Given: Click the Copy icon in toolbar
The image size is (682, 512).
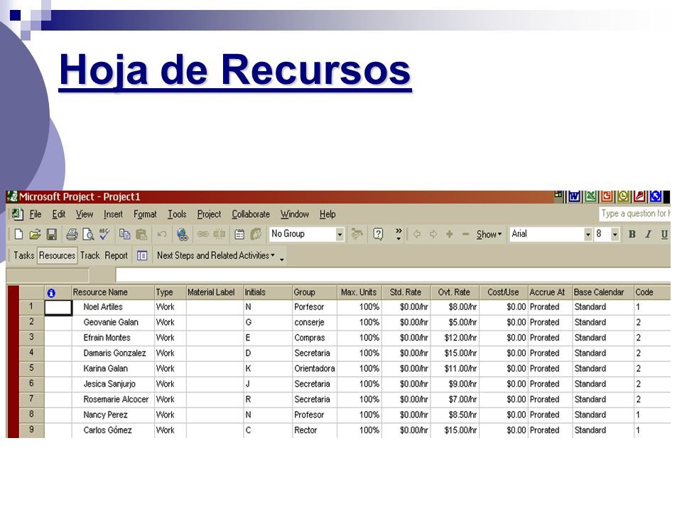Looking at the screenshot, I should tap(125, 234).
